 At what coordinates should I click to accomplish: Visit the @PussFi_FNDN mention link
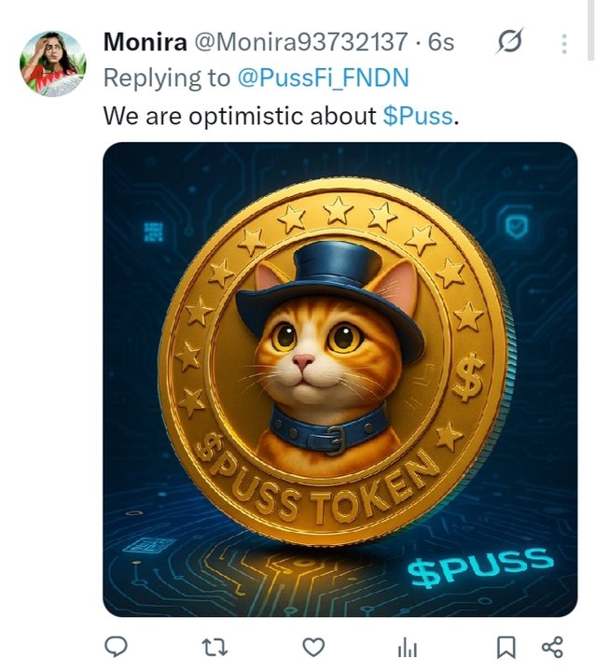323,78
